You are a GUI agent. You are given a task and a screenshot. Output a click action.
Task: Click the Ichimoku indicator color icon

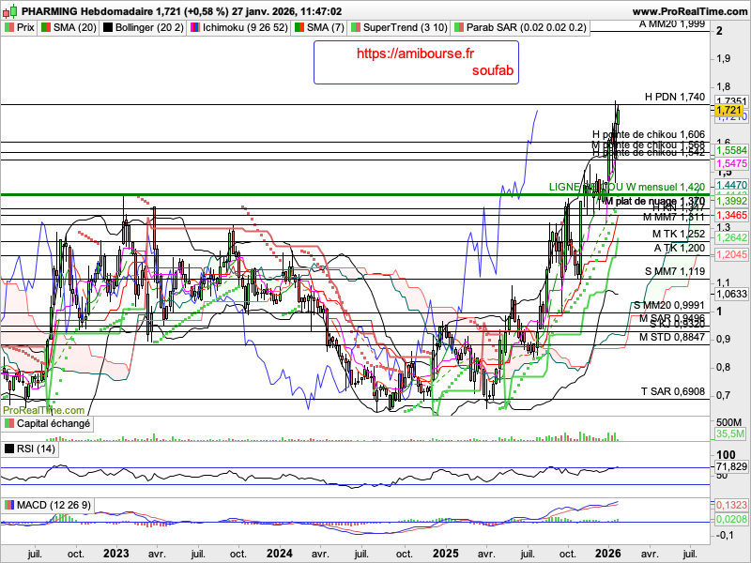195,28
